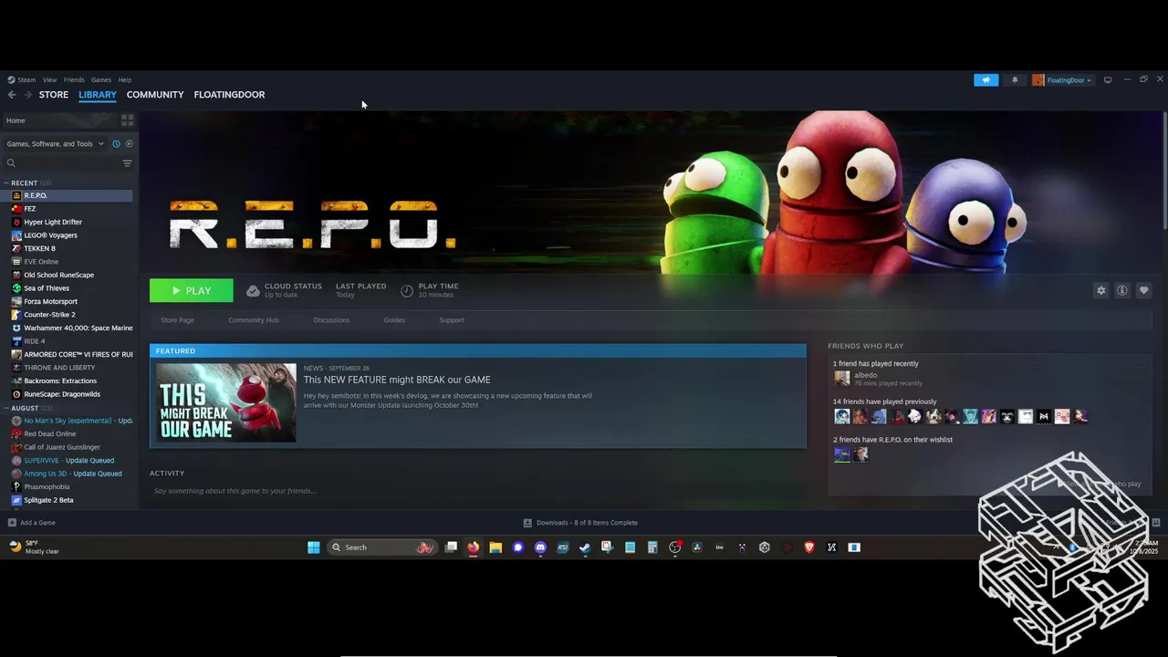Open the Downloads status bar entry
Image resolution: width=1168 pixels, height=657 pixels.
click(x=580, y=523)
